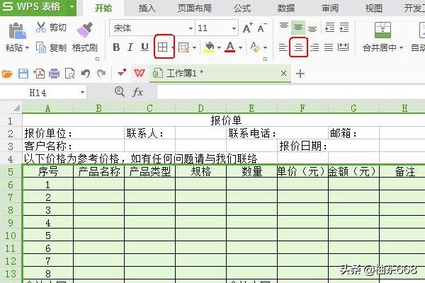
Task: Open the 公式 ribbon tab
Action: pyautogui.click(x=242, y=8)
